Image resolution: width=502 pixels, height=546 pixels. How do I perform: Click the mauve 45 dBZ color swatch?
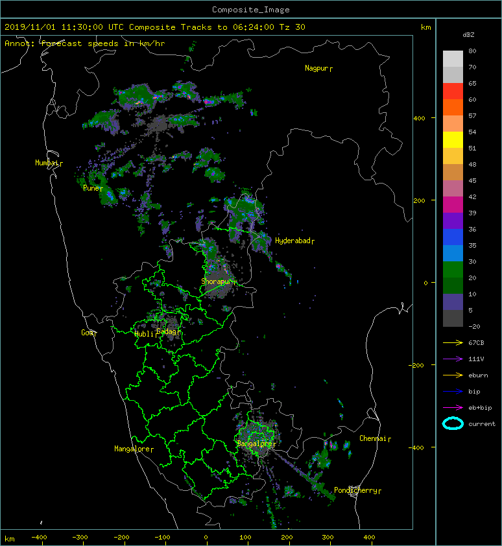[x=453, y=189]
